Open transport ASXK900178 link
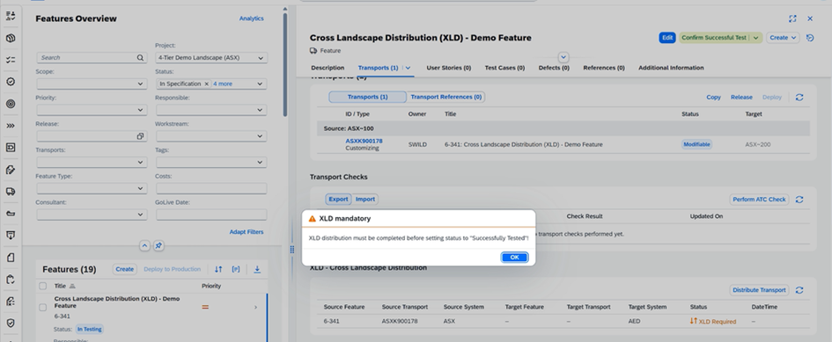Viewport: 832px width, 342px height. click(364, 141)
